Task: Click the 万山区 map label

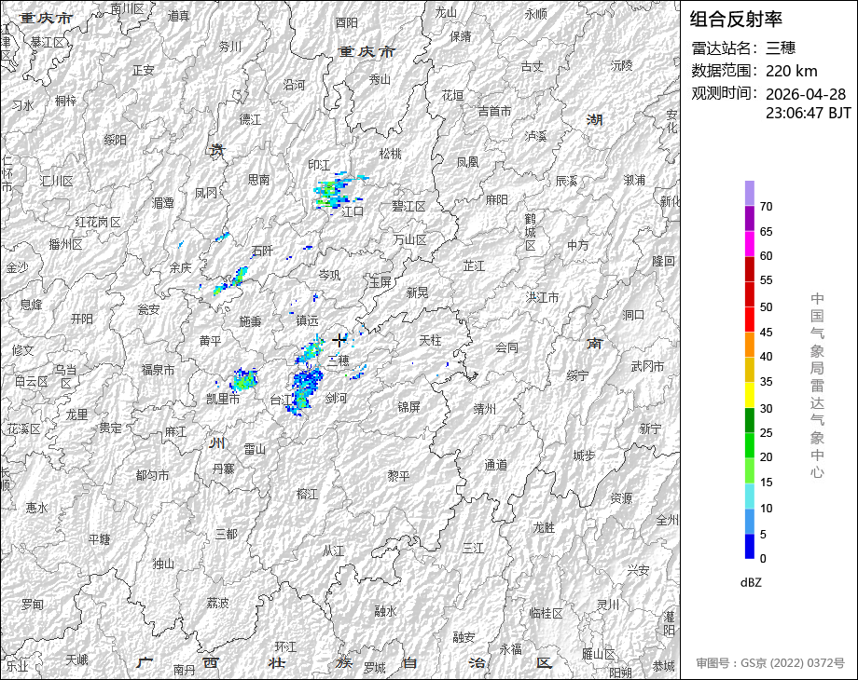Action: (409, 239)
